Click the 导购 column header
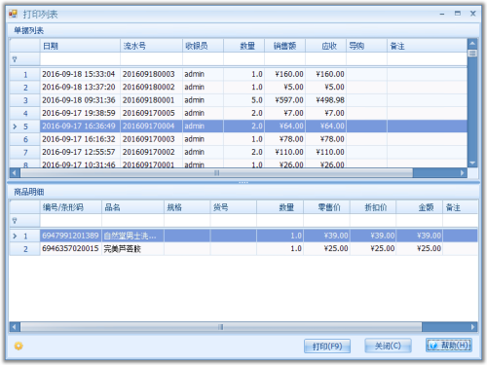Screen dimensions: 487x365 [366, 46]
